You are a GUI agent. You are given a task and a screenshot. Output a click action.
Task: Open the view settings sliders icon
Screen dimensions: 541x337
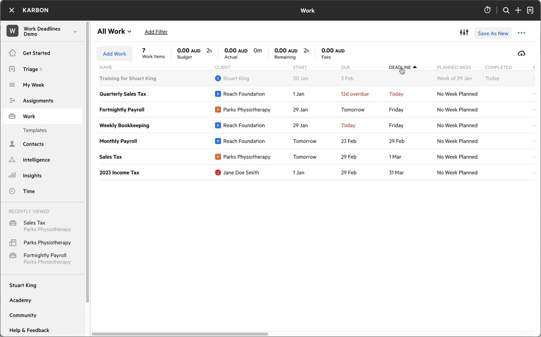pyautogui.click(x=464, y=32)
